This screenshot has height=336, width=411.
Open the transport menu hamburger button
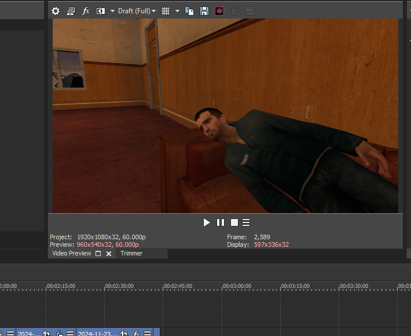pos(246,222)
